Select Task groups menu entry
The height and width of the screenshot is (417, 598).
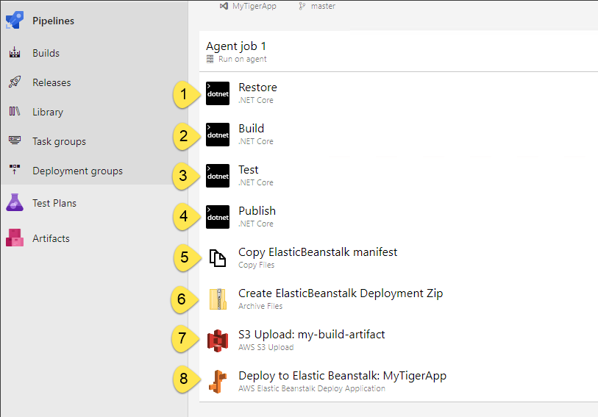(x=59, y=141)
